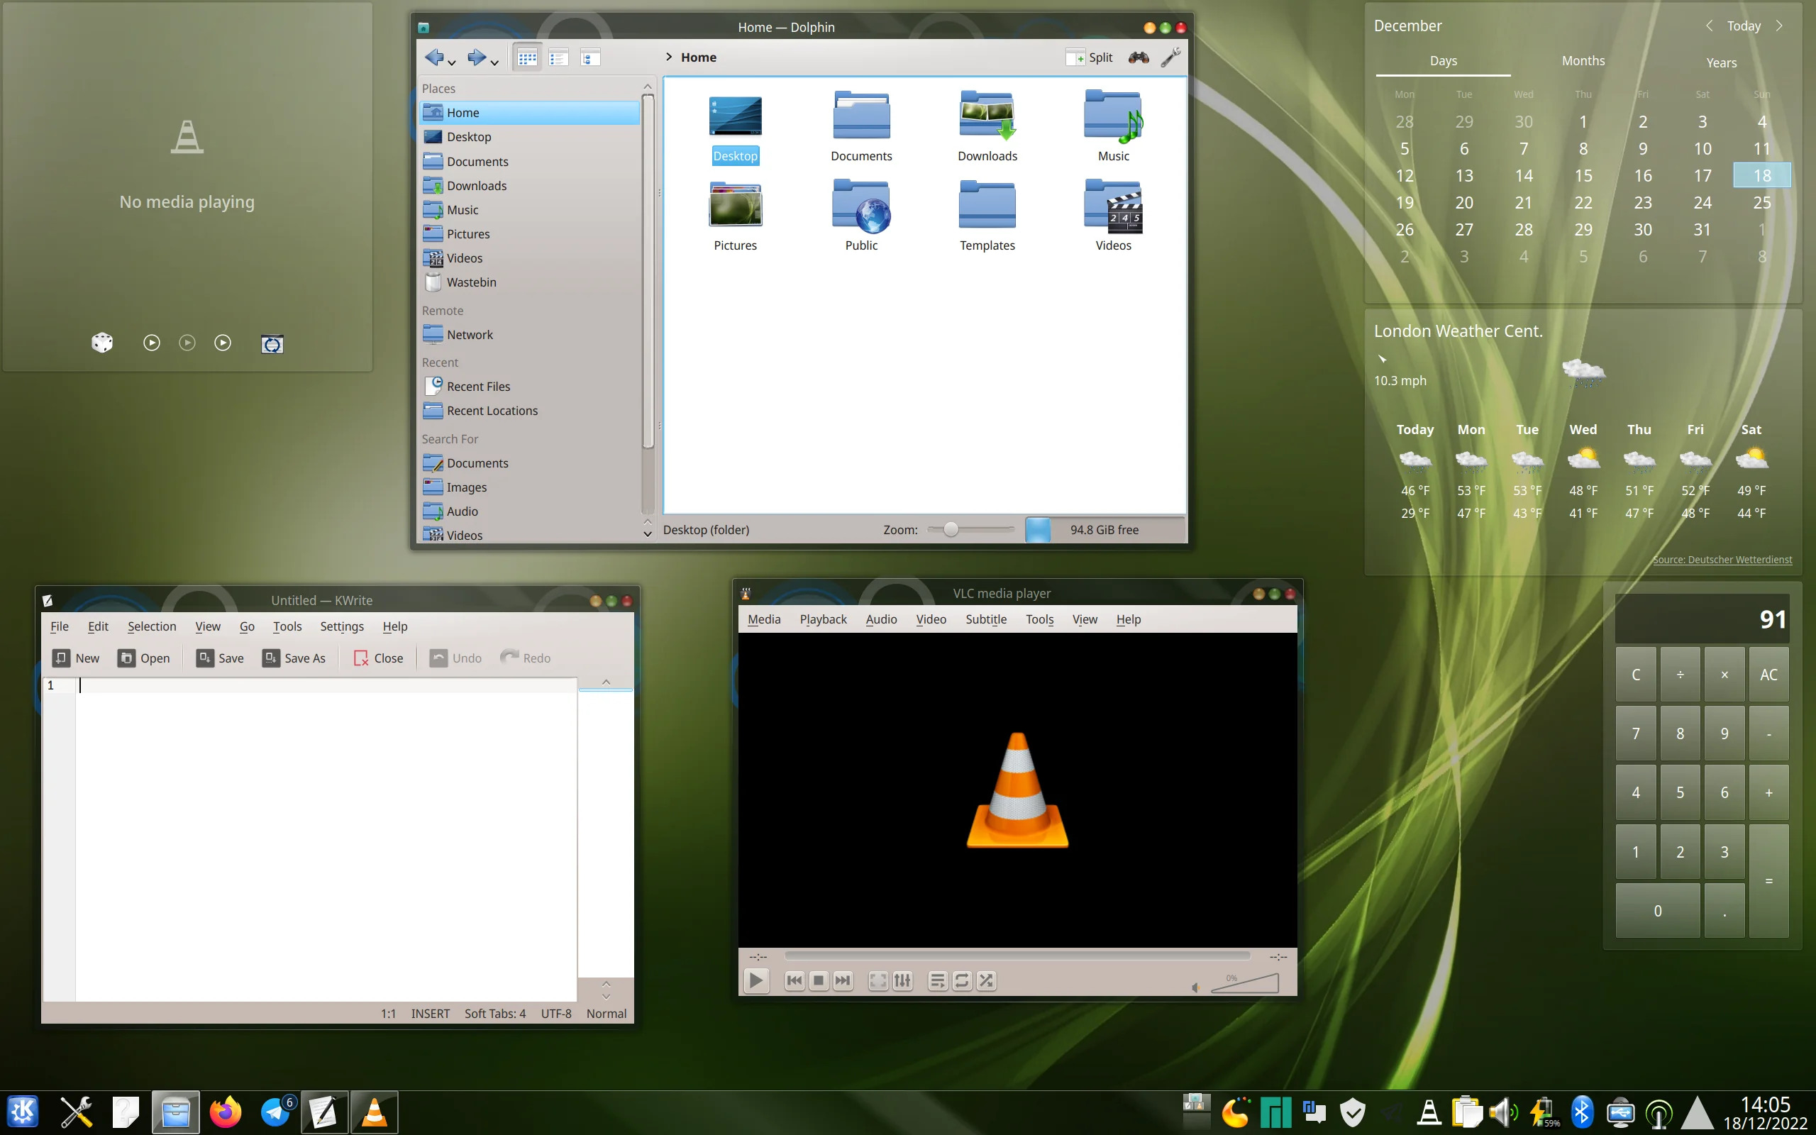Screen dimensions: 1816x1135
Task: Toggle Dolphin Split view
Action: click(x=1090, y=57)
